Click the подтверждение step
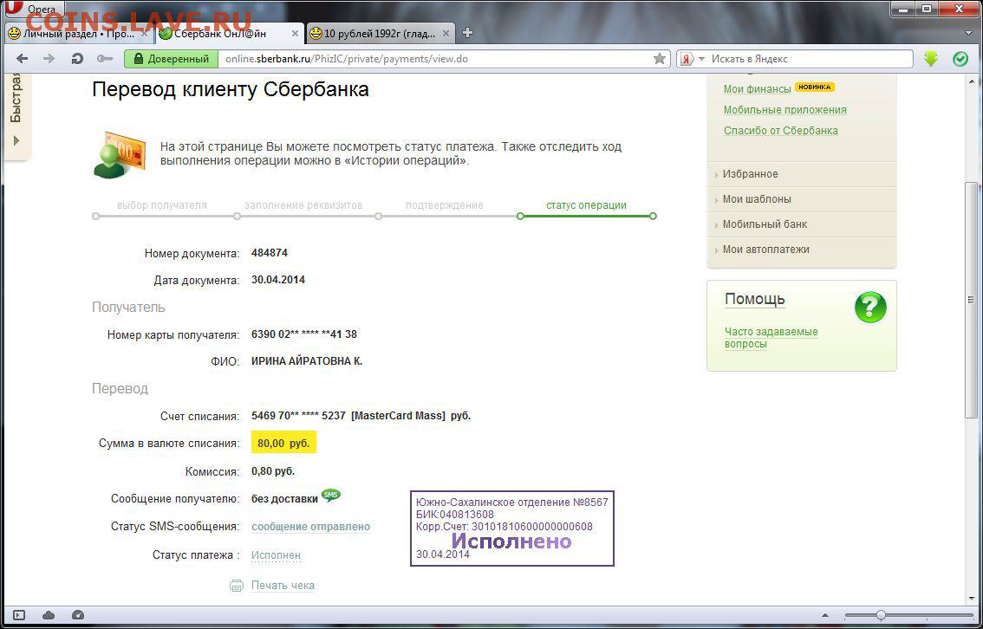 tap(445, 204)
